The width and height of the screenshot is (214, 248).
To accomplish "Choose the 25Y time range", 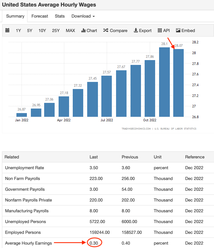I will (x=56, y=31).
